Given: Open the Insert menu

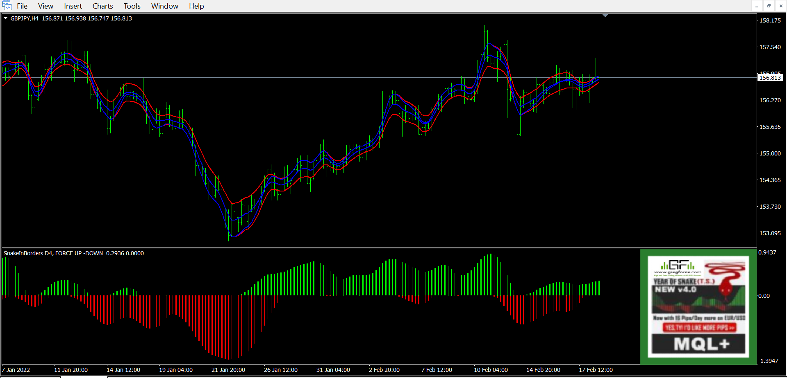Looking at the screenshot, I should click(73, 6).
